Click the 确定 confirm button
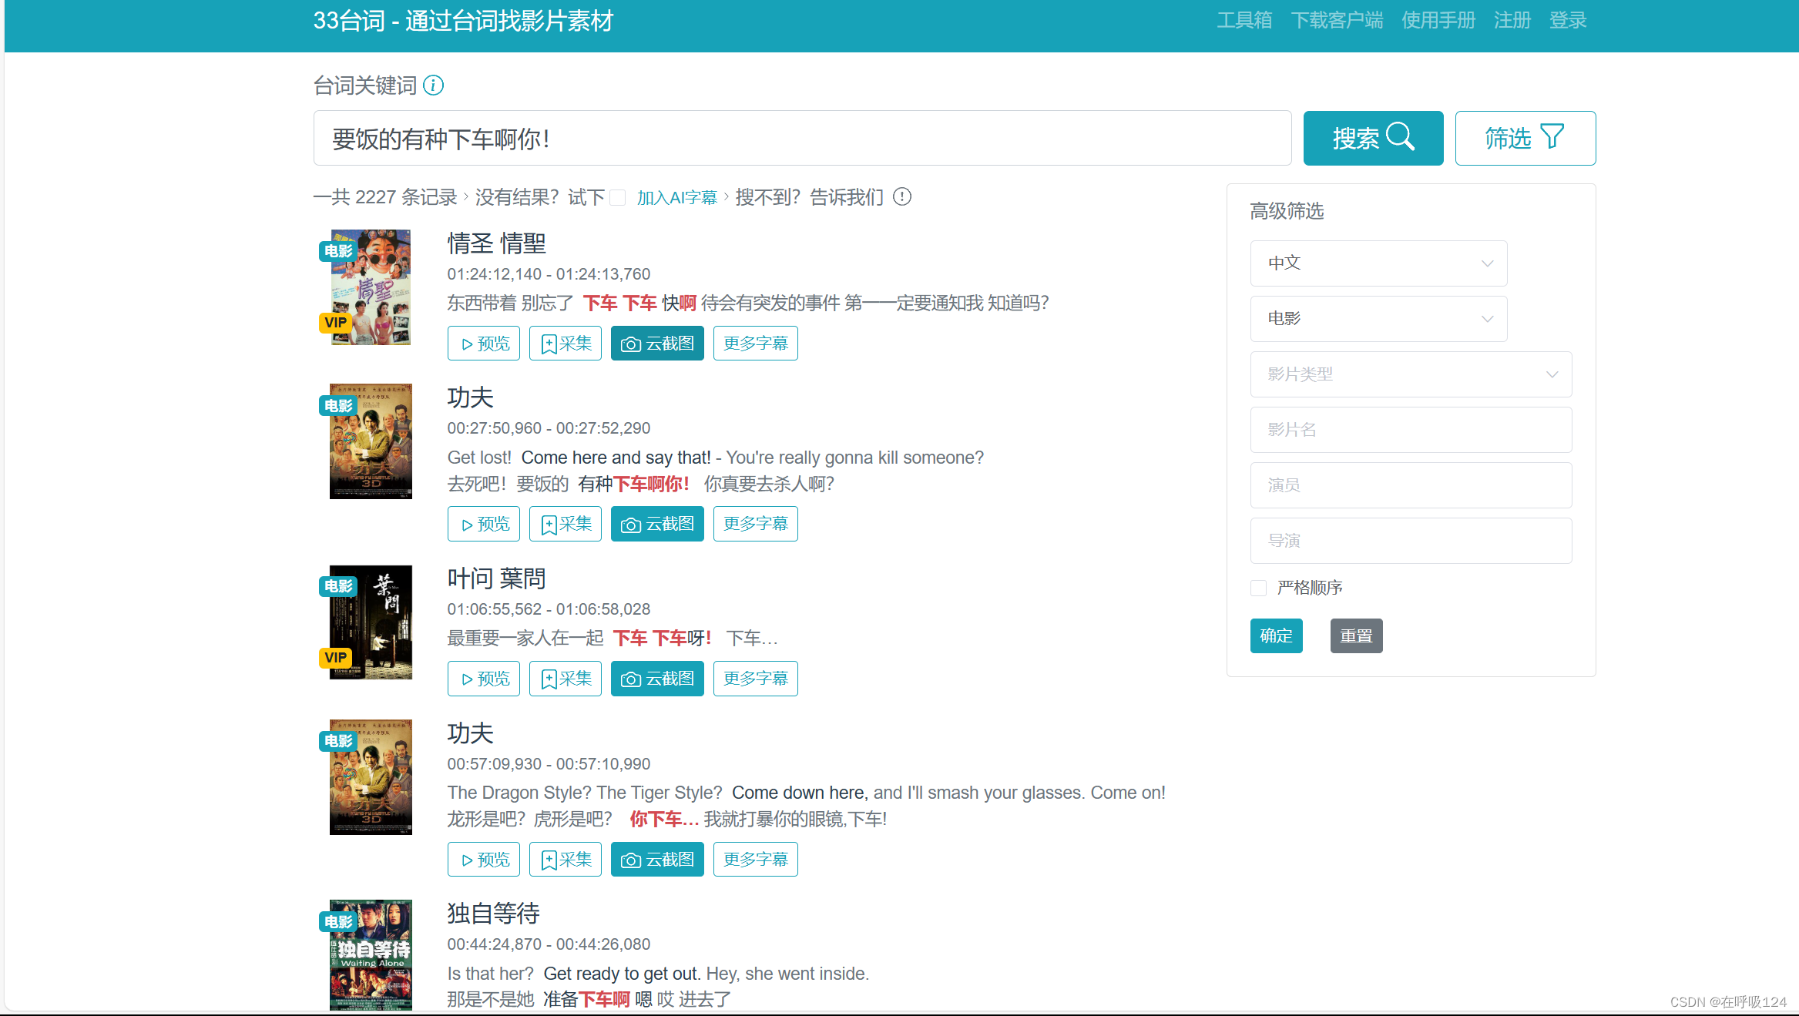 click(1276, 636)
